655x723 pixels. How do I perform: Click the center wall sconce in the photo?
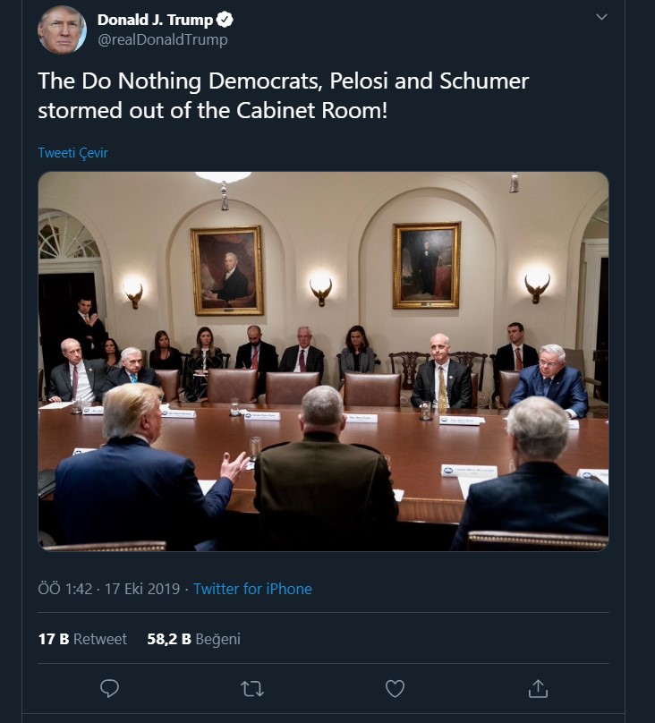(x=321, y=289)
